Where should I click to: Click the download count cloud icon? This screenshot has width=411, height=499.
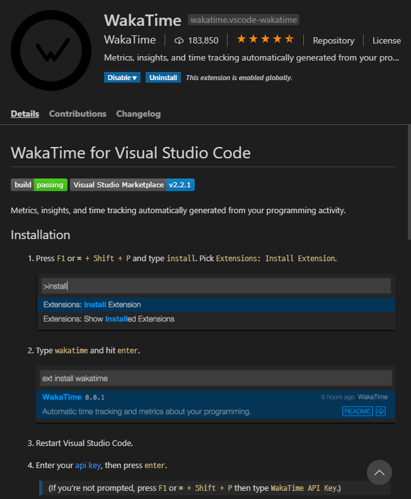point(179,40)
